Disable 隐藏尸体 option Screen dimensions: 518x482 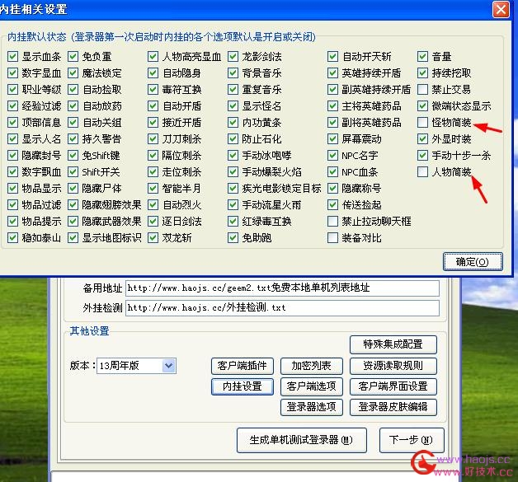pos(73,189)
